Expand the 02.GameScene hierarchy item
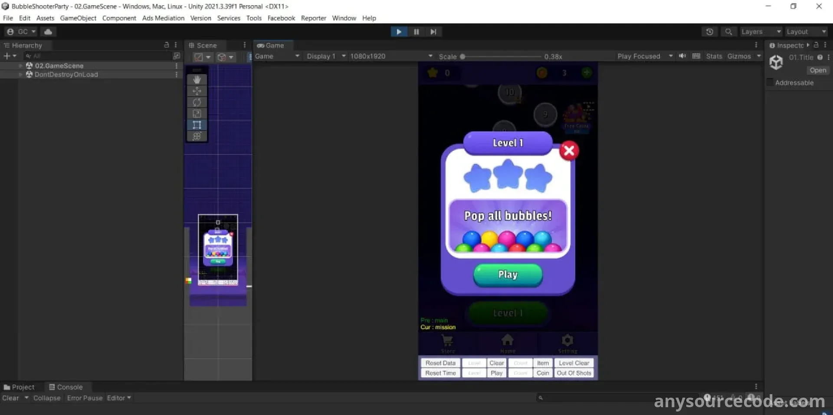Image resolution: width=833 pixels, height=415 pixels. click(x=20, y=65)
